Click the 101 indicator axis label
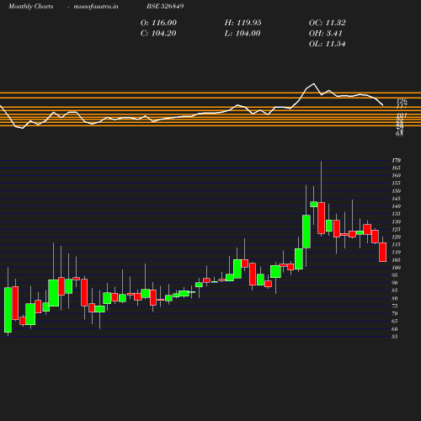 (402, 115)
